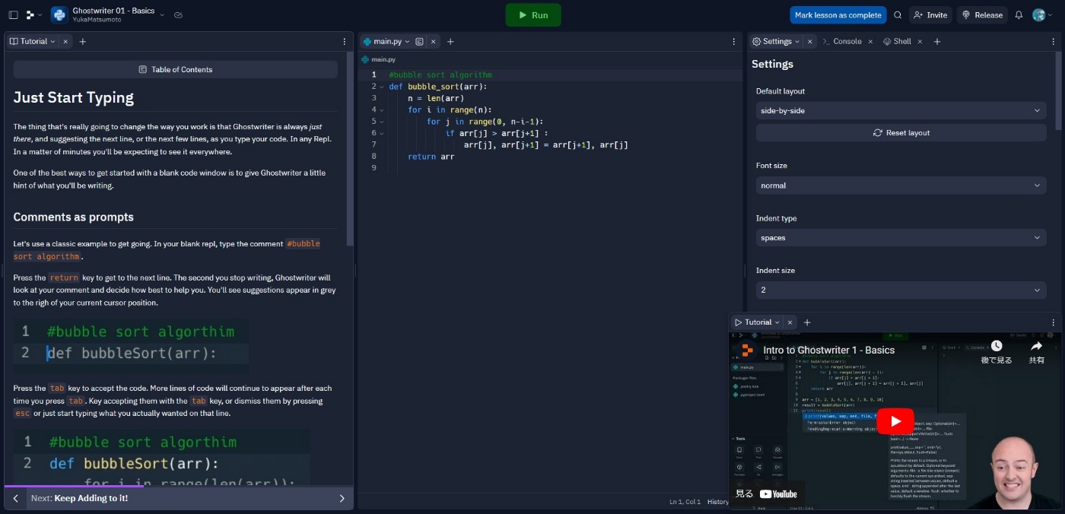Click the video share arrow icon

(1036, 347)
